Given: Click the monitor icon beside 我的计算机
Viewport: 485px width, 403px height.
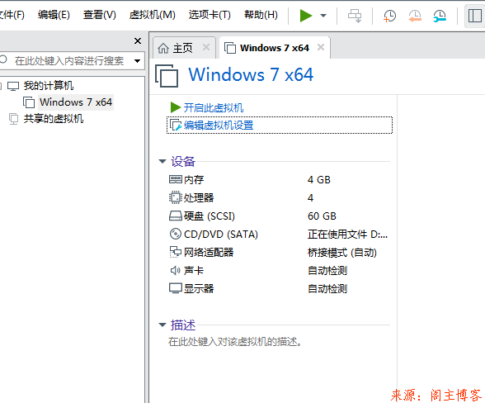Looking at the screenshot, I should pos(13,86).
